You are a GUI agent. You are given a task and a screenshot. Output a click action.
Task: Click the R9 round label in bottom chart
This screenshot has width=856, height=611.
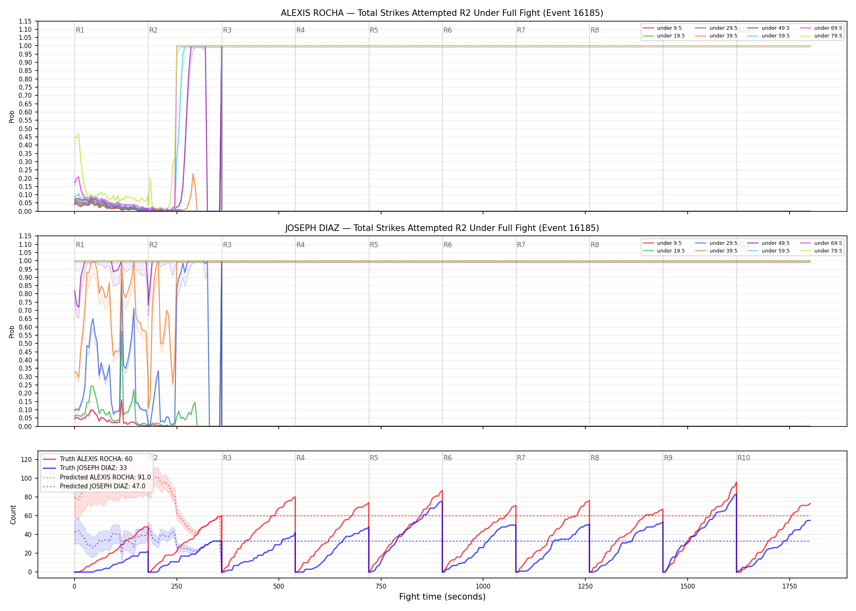668,458
